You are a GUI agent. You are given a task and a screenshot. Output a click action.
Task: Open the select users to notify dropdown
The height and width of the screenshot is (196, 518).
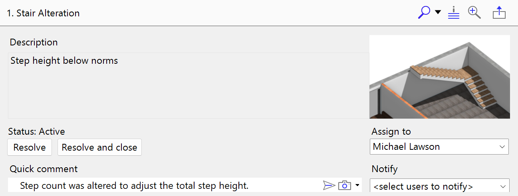[439, 186]
